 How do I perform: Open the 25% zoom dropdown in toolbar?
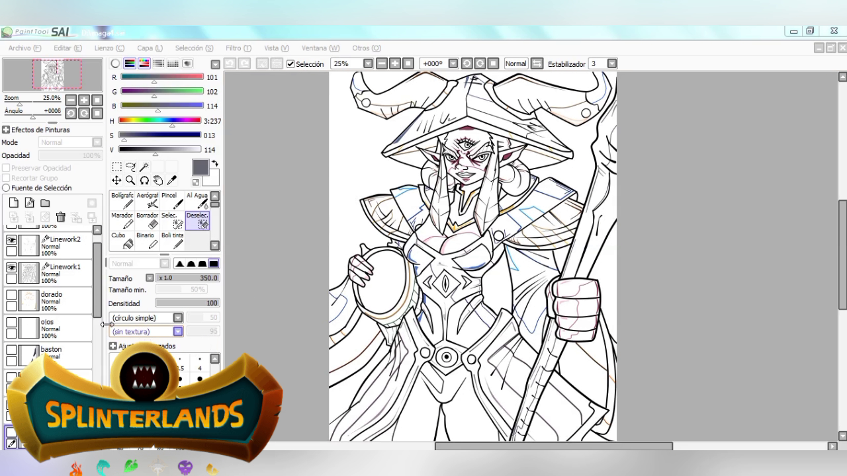(368, 63)
